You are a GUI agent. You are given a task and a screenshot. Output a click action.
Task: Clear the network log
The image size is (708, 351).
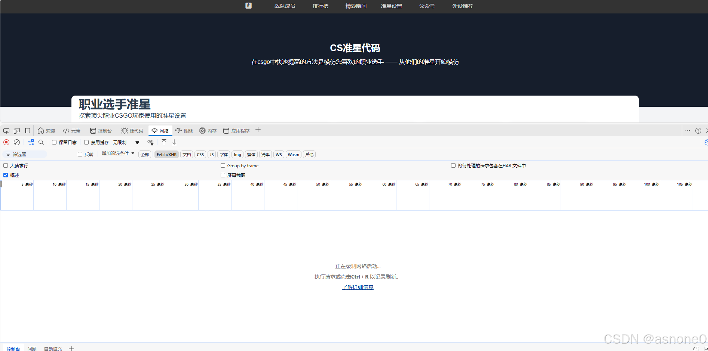tap(17, 142)
